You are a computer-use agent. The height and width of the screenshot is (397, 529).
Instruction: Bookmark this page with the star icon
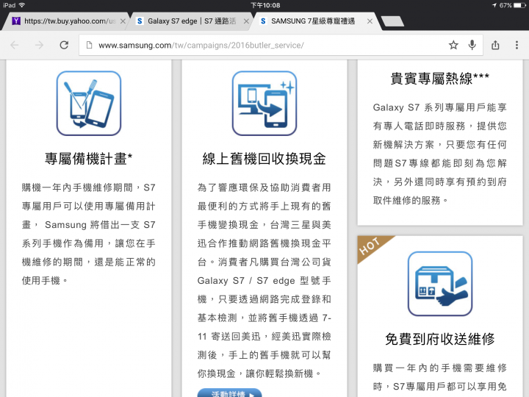[453, 45]
